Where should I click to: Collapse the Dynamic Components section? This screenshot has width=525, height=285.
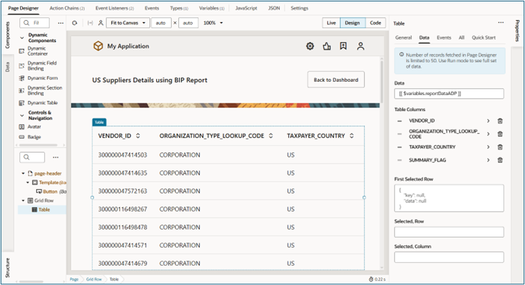click(22, 37)
